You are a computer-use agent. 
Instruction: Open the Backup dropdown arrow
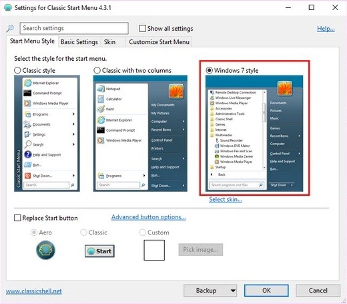pos(233,291)
